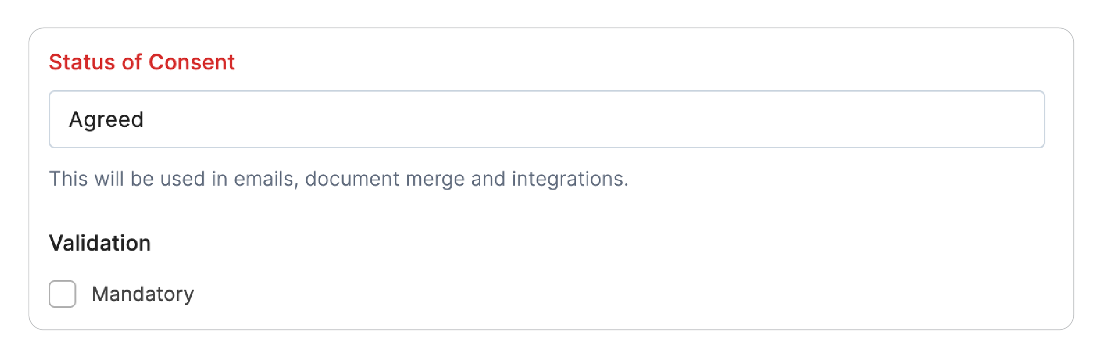Click the word used in helper text

pyautogui.click(x=182, y=179)
